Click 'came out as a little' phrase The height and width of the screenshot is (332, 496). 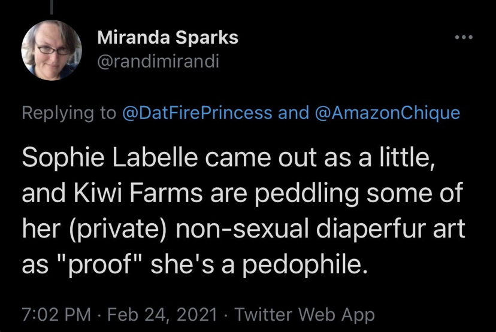pyautogui.click(x=320, y=157)
